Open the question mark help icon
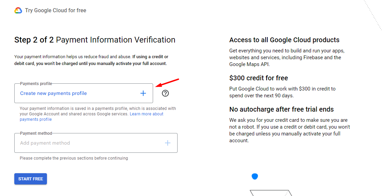The image size is (382, 196). [165, 93]
